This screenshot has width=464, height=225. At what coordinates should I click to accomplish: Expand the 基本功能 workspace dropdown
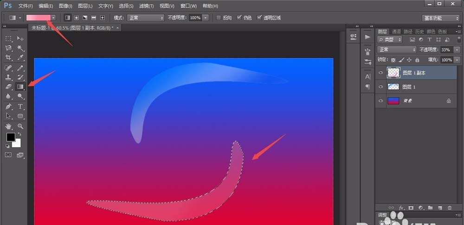440,18
